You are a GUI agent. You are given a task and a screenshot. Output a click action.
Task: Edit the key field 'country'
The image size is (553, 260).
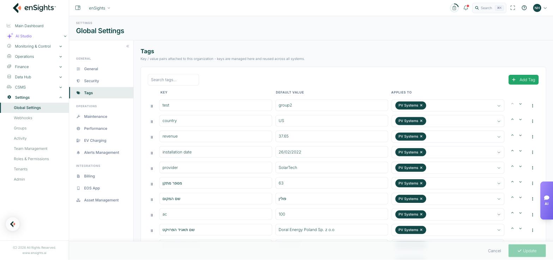215,121
